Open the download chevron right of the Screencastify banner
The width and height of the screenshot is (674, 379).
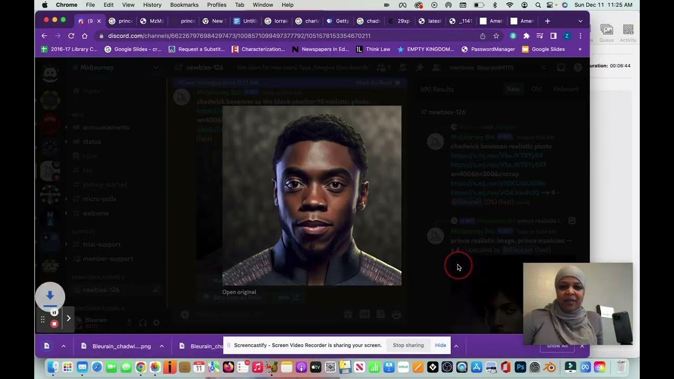coord(456,346)
